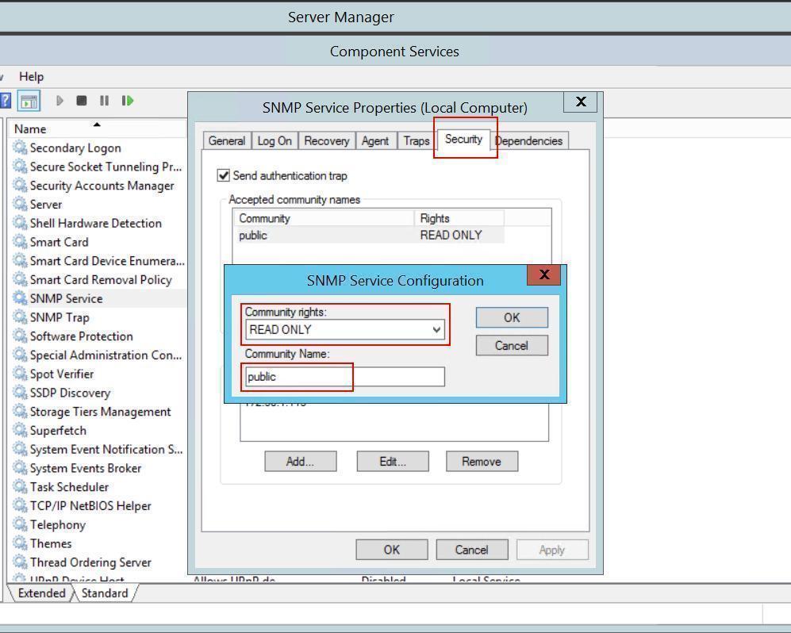
Task: Select the public community row in list
Action: click(368, 235)
